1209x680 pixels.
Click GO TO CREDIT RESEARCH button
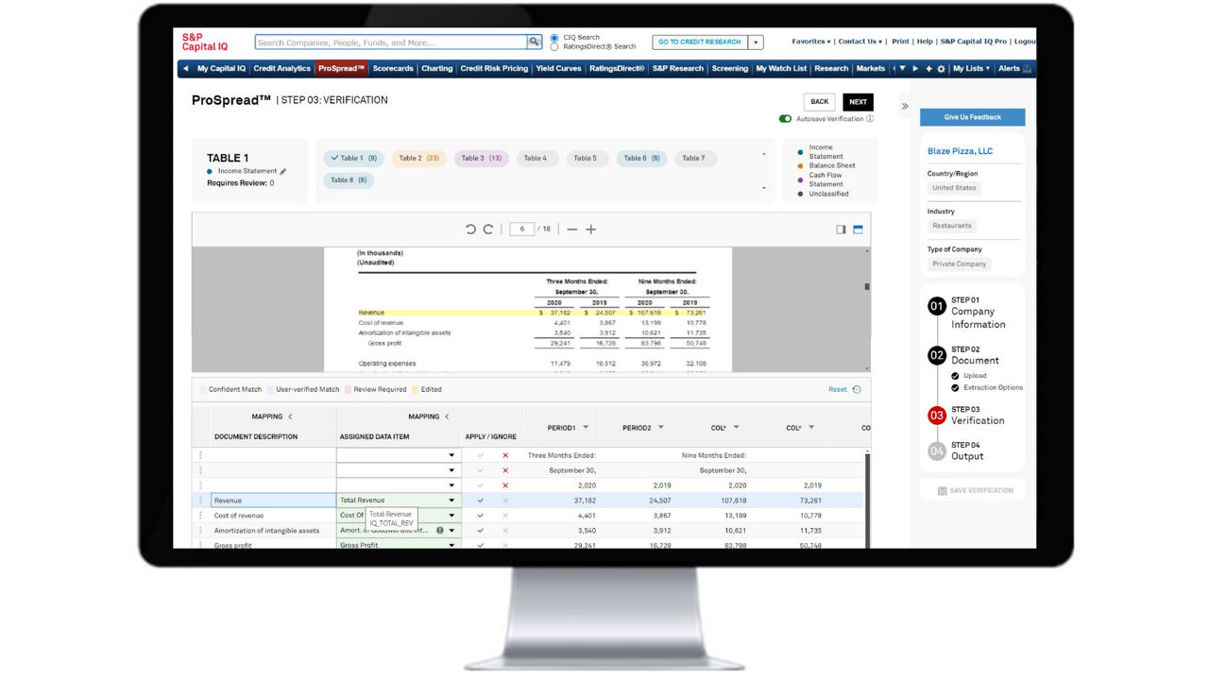click(x=700, y=42)
